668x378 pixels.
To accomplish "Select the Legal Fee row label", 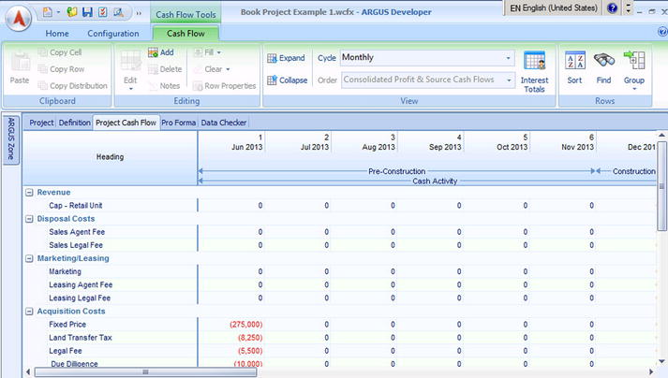I will click(x=66, y=351).
